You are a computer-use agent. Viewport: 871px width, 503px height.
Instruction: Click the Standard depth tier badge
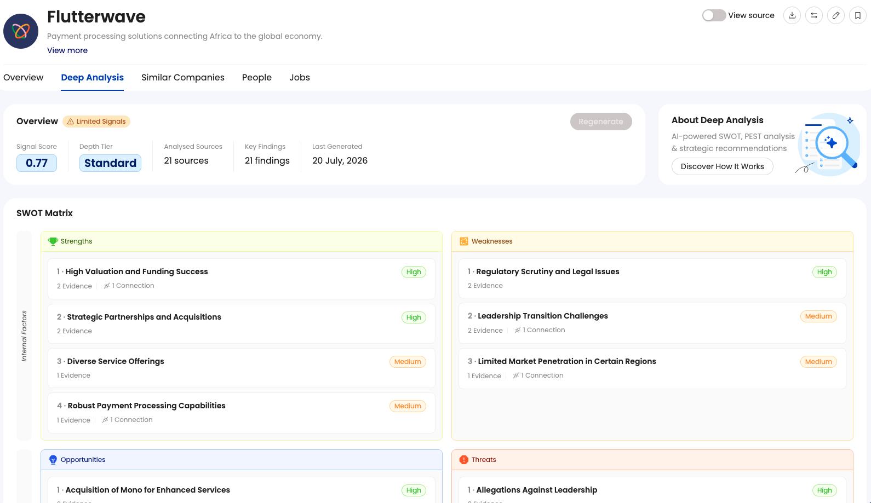coord(110,163)
